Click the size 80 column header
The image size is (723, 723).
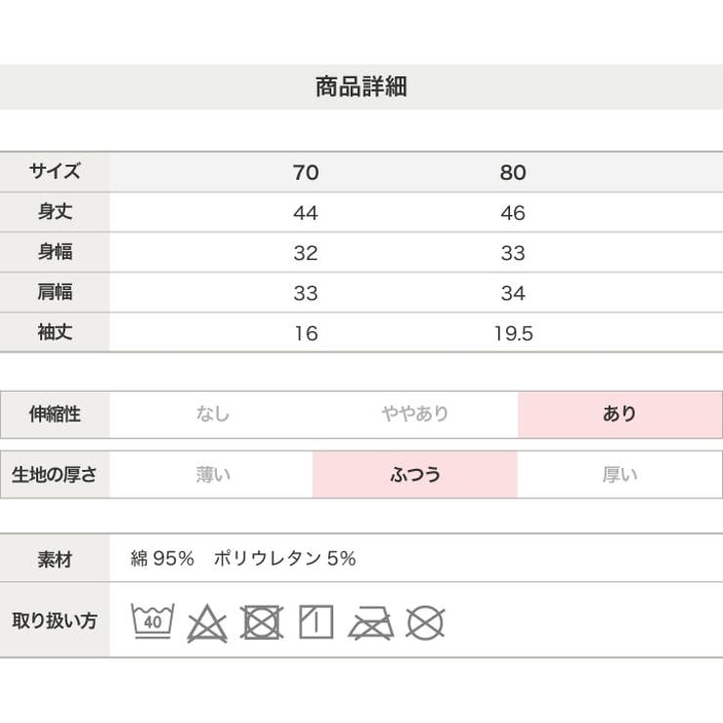[513, 173]
